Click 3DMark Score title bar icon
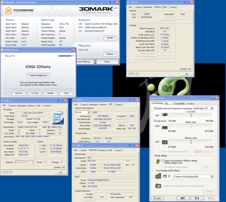226x202 pixels. (x=2, y=50)
